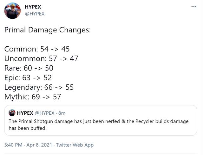
Task: Click the Rare: 60 -> 50 line
Action: coord(29,68)
